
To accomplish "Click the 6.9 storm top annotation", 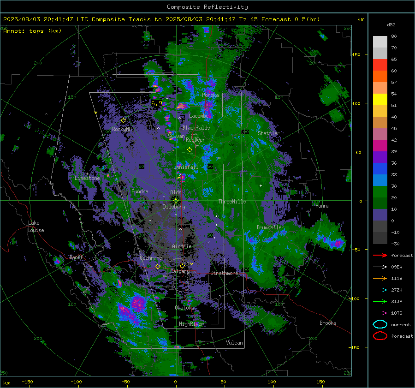I will pyautogui.click(x=156, y=103).
